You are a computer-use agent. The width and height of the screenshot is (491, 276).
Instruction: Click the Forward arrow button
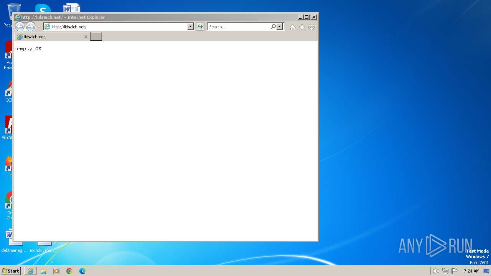pyautogui.click(x=30, y=26)
